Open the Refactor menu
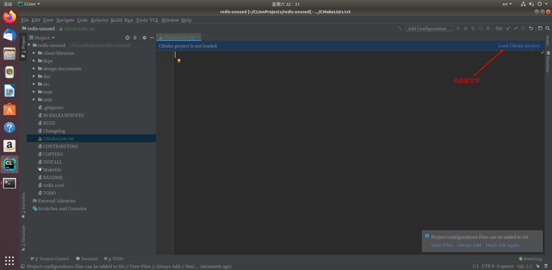Screen dimensions: 552x270 point(100,20)
